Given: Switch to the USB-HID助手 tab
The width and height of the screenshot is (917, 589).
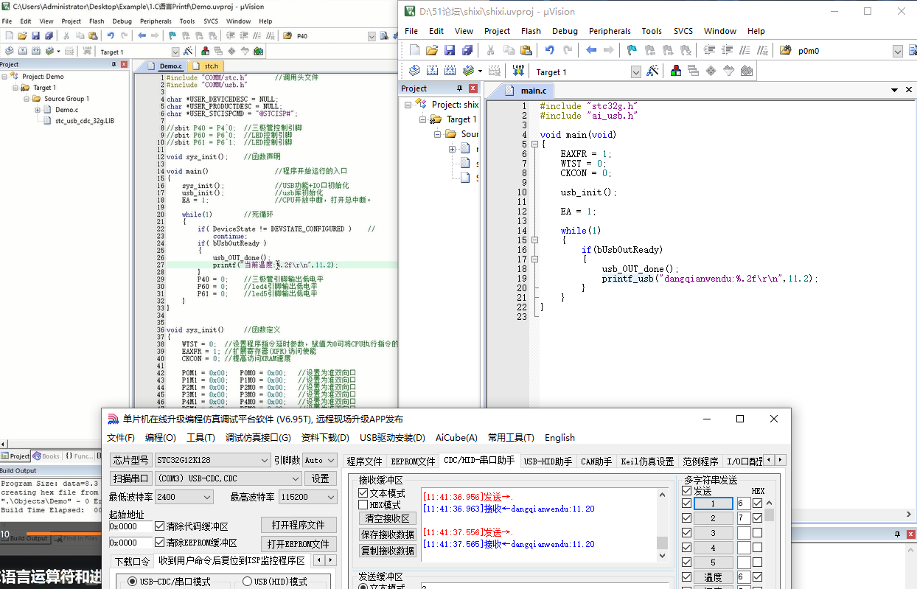Looking at the screenshot, I should click(548, 461).
